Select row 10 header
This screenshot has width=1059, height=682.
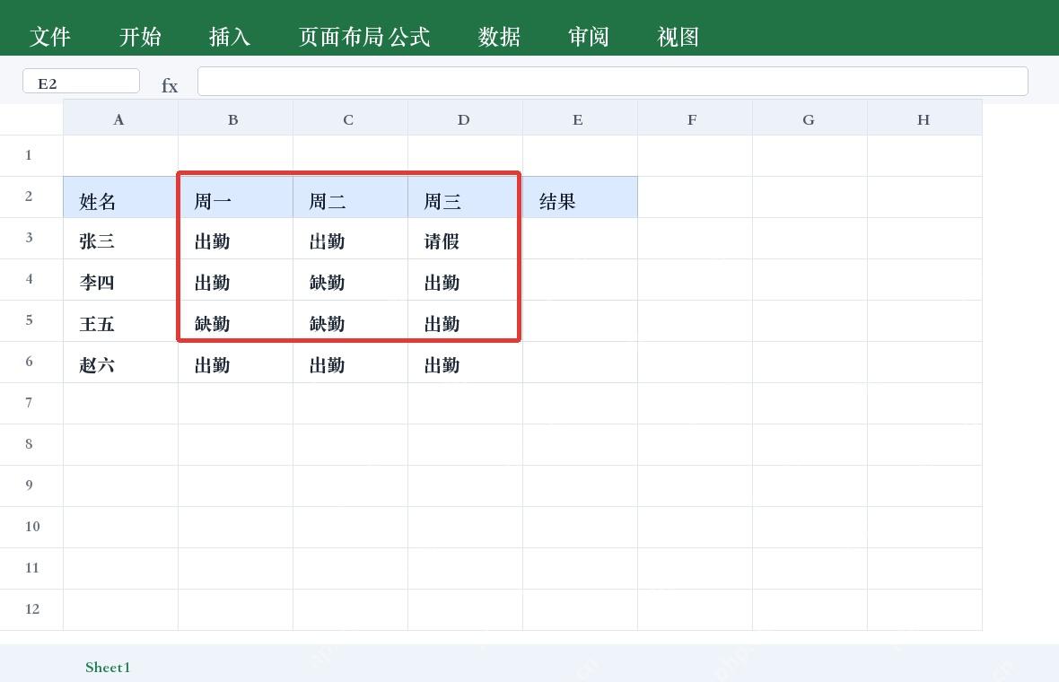point(31,527)
